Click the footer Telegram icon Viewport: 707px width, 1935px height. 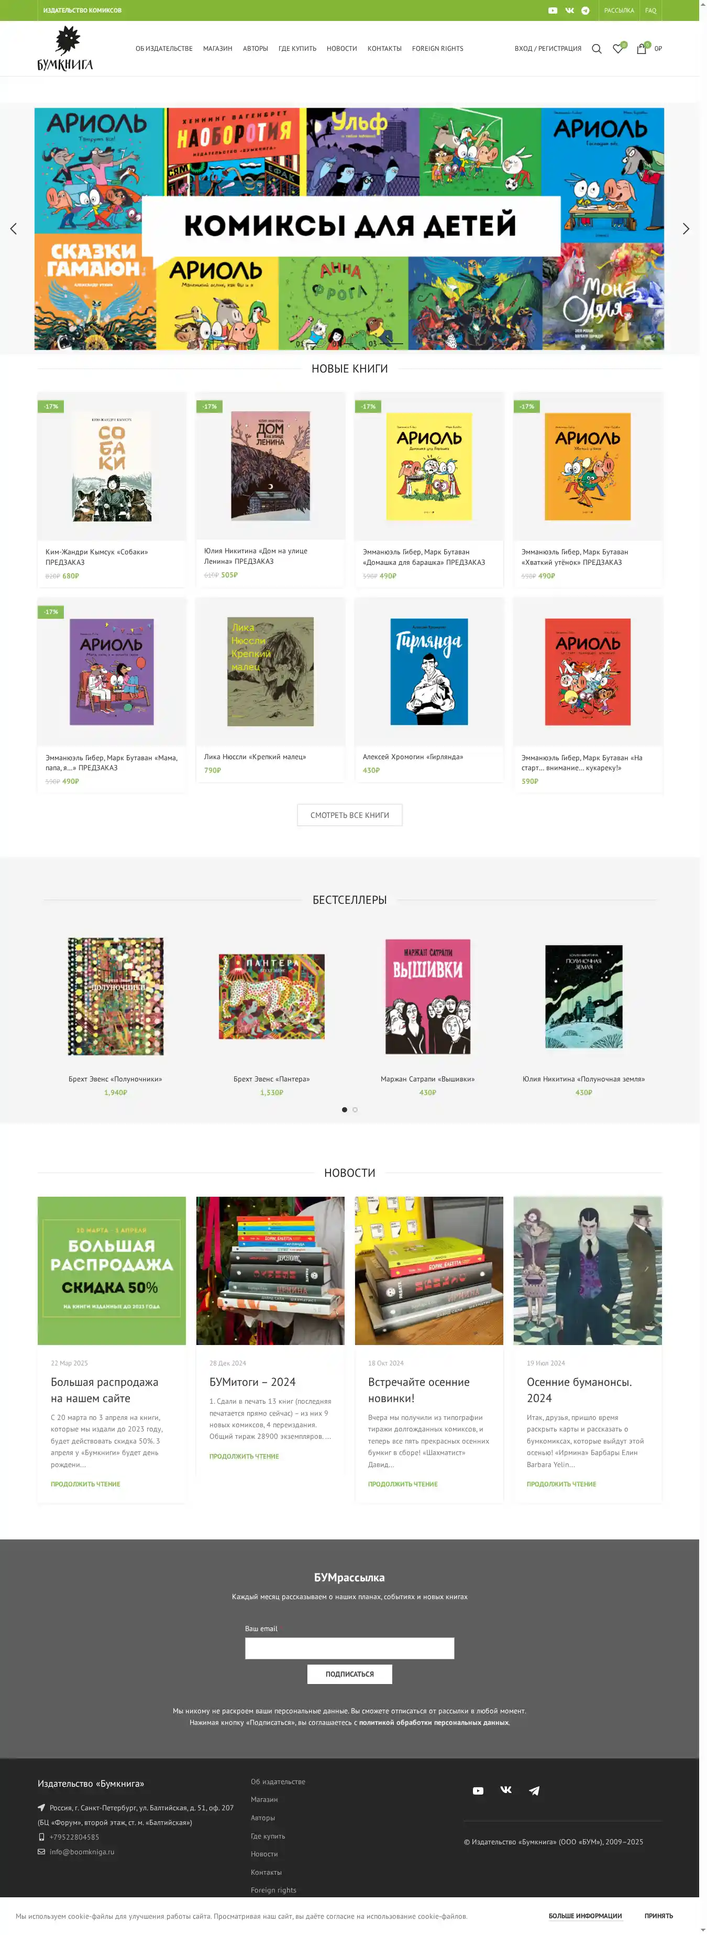534,1791
